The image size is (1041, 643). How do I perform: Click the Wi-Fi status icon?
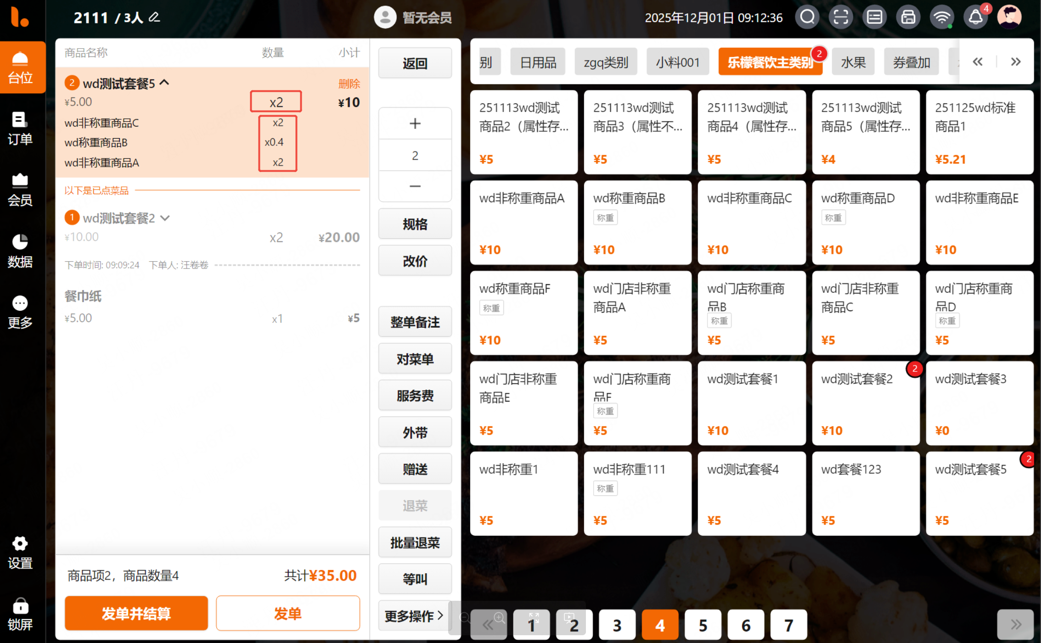pos(941,17)
